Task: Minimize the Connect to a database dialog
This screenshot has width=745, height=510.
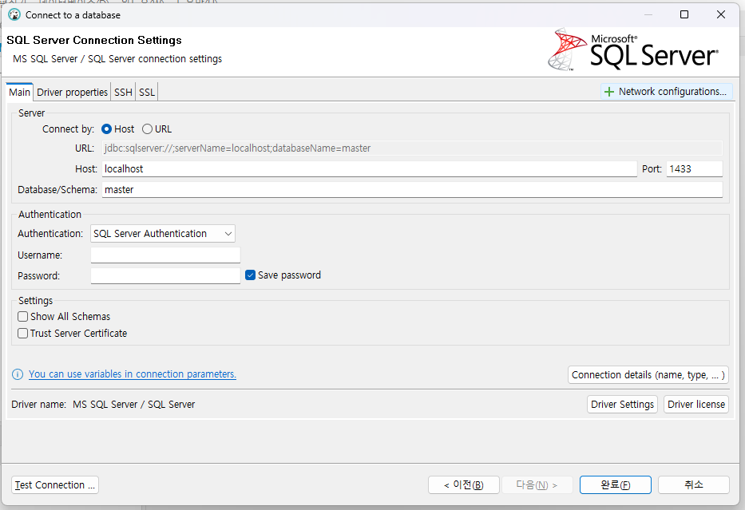Action: pyautogui.click(x=648, y=14)
